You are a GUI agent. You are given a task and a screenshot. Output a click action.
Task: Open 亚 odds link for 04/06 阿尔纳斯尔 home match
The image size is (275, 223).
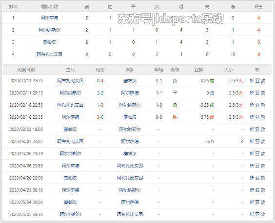pos(257,154)
